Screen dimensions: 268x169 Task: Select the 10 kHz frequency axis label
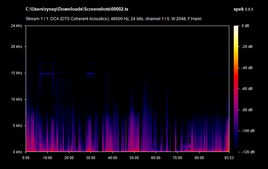pyautogui.click(x=16, y=99)
